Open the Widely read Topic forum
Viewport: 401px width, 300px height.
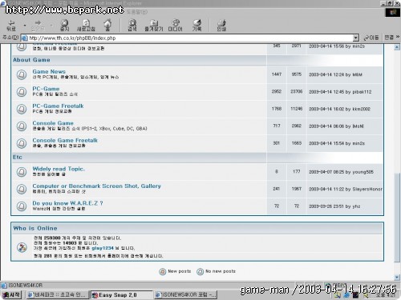[59, 169]
